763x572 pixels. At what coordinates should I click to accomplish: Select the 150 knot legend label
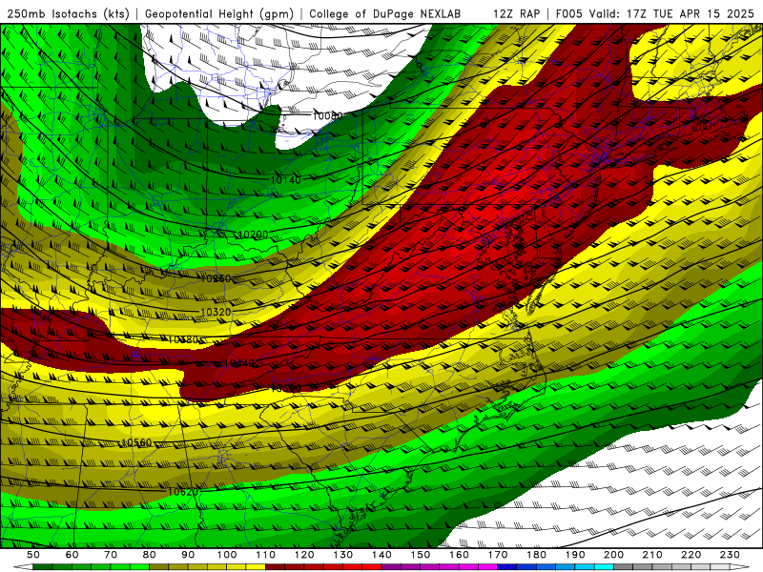[421, 555]
